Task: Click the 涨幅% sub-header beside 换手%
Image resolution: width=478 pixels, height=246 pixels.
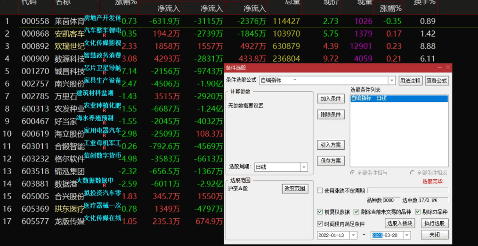Action: pyautogui.click(x=391, y=8)
